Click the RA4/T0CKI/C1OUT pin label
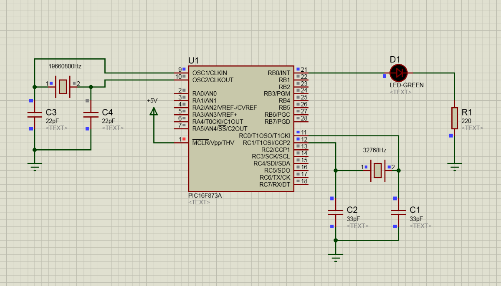 pyautogui.click(x=218, y=121)
